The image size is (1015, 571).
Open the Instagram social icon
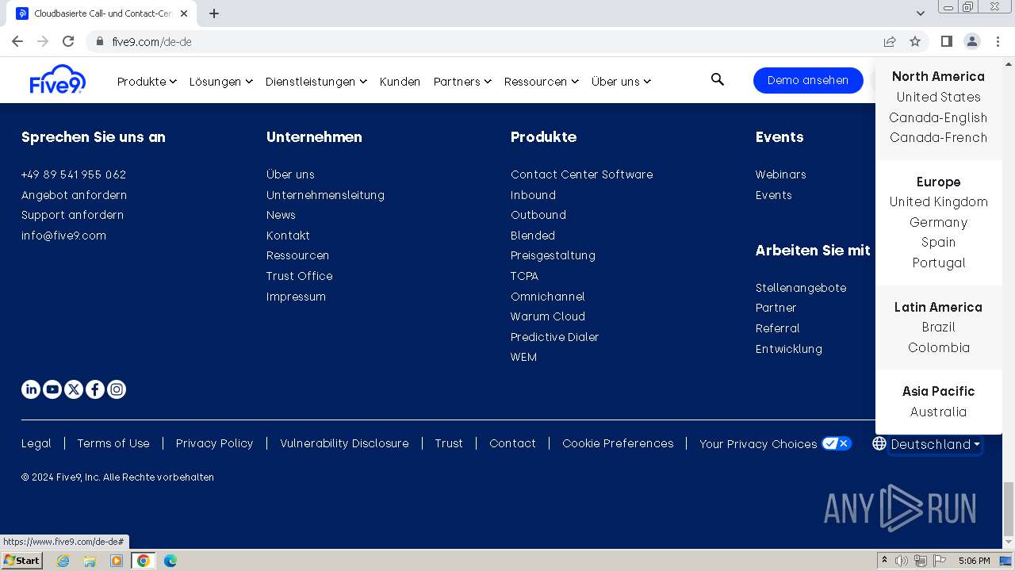(x=117, y=389)
